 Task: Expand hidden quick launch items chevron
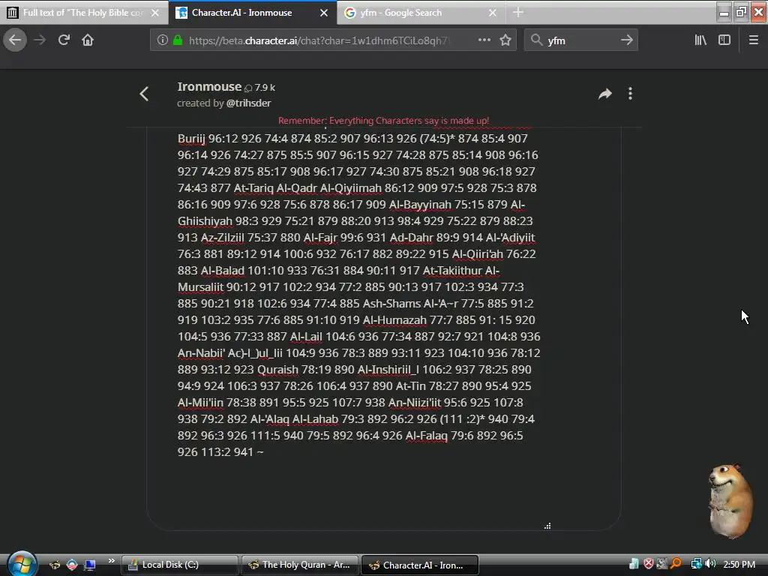(111, 561)
